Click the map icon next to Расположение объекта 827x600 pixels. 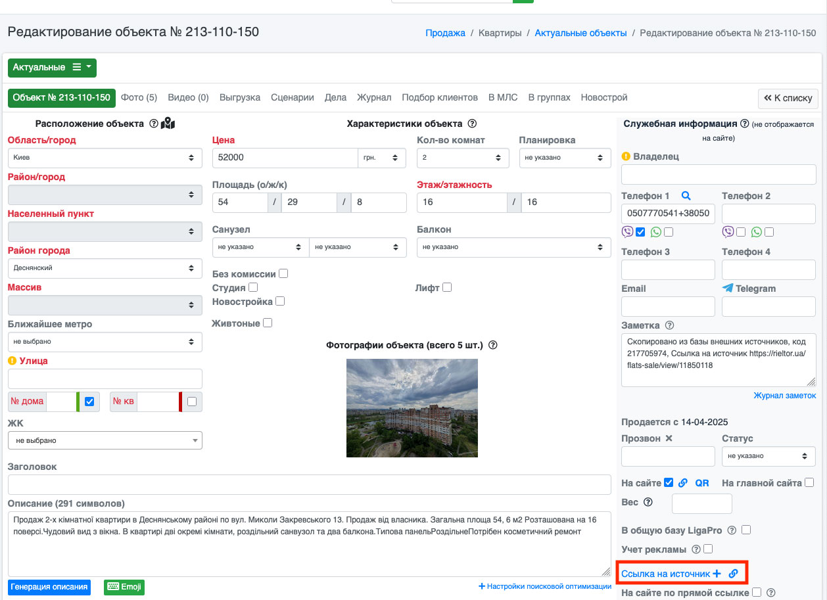pyautogui.click(x=168, y=124)
